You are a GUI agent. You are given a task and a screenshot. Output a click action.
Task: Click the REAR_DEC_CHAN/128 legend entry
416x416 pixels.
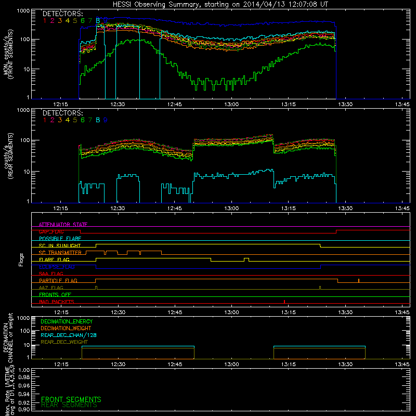point(69,335)
